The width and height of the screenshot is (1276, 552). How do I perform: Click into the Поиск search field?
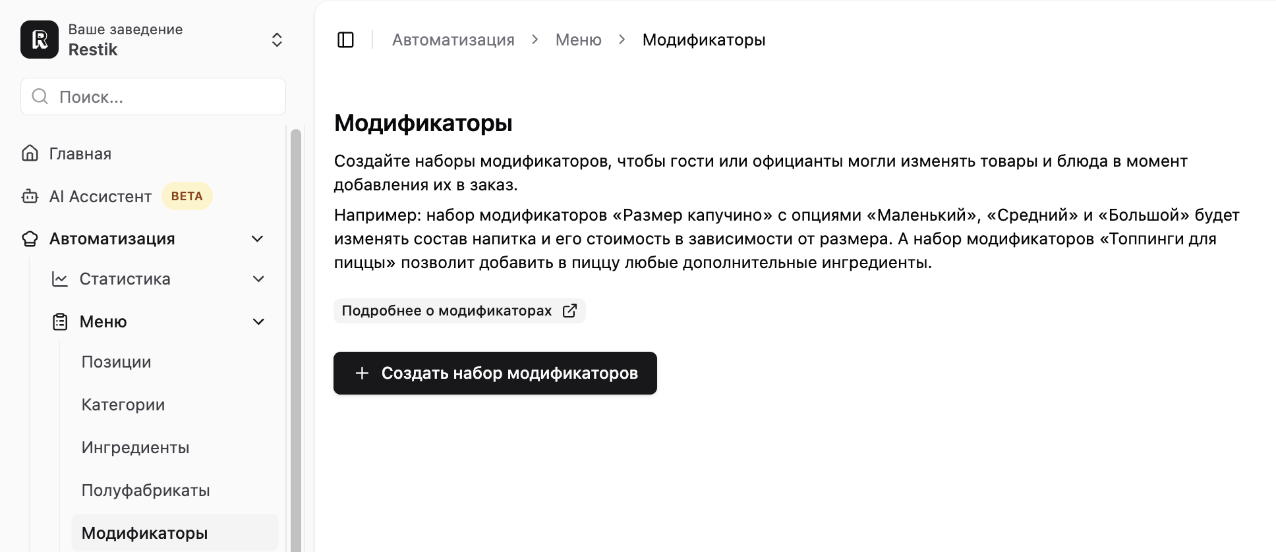pyautogui.click(x=153, y=97)
